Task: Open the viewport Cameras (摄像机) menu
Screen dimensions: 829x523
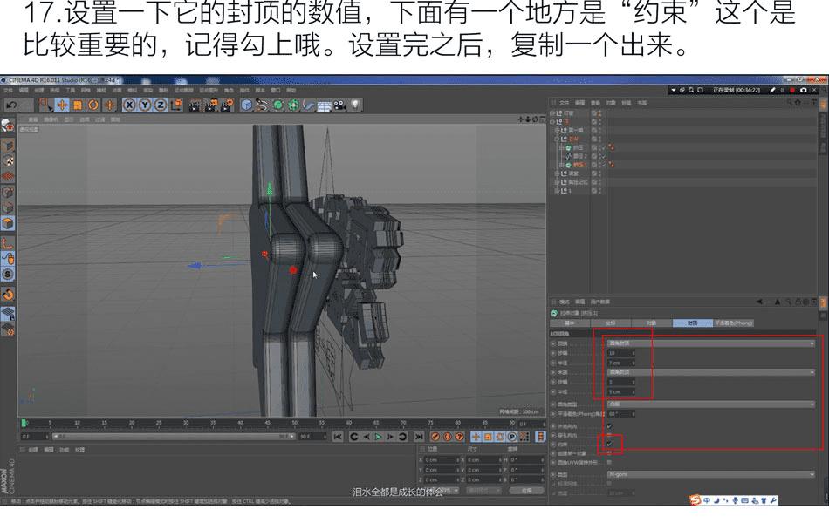Action: point(51,120)
